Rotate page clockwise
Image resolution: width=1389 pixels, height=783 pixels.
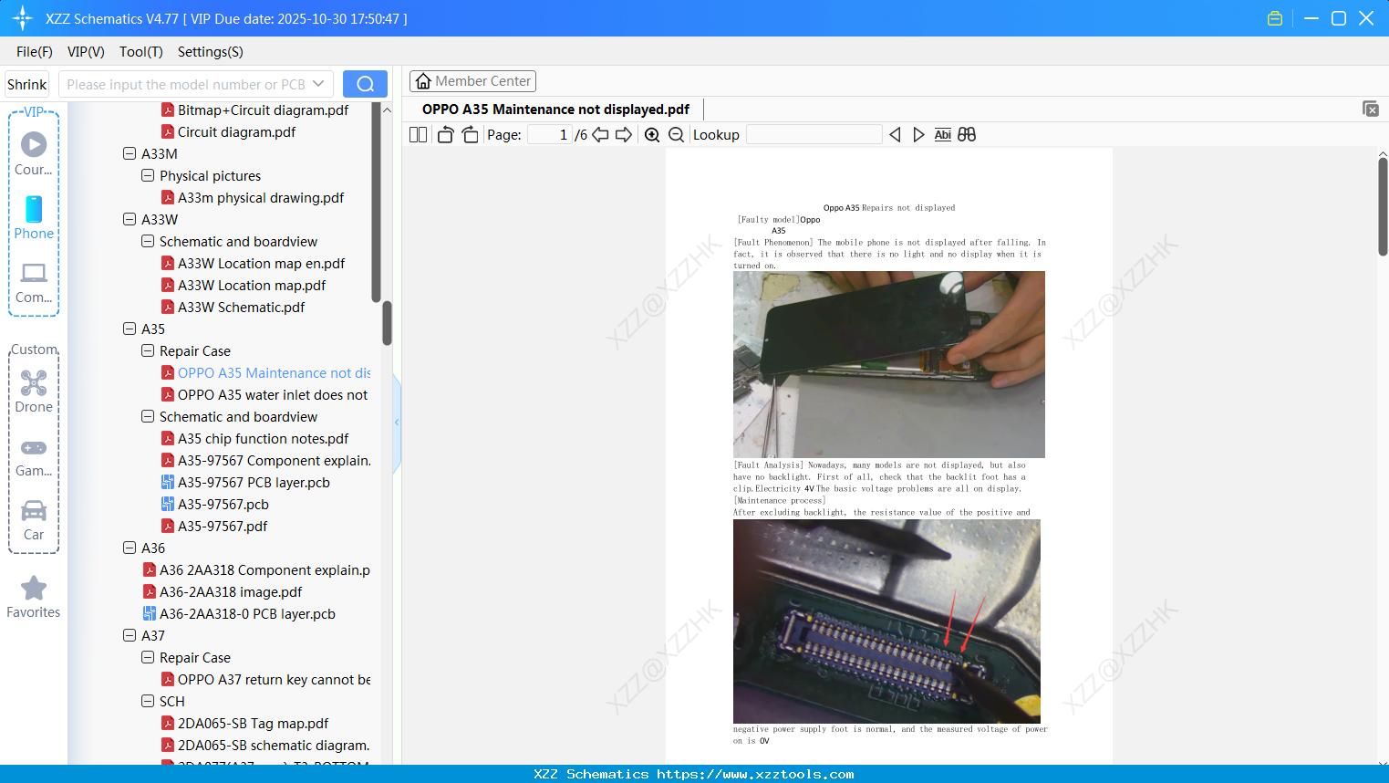(x=470, y=135)
